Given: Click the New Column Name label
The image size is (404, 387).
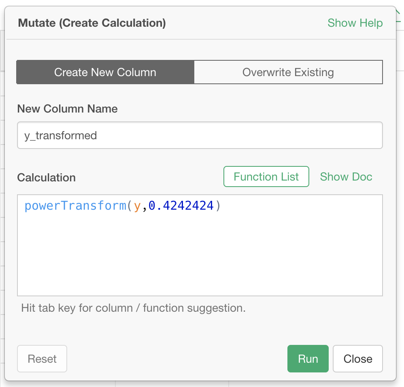Looking at the screenshot, I should pyautogui.click(x=67, y=109).
